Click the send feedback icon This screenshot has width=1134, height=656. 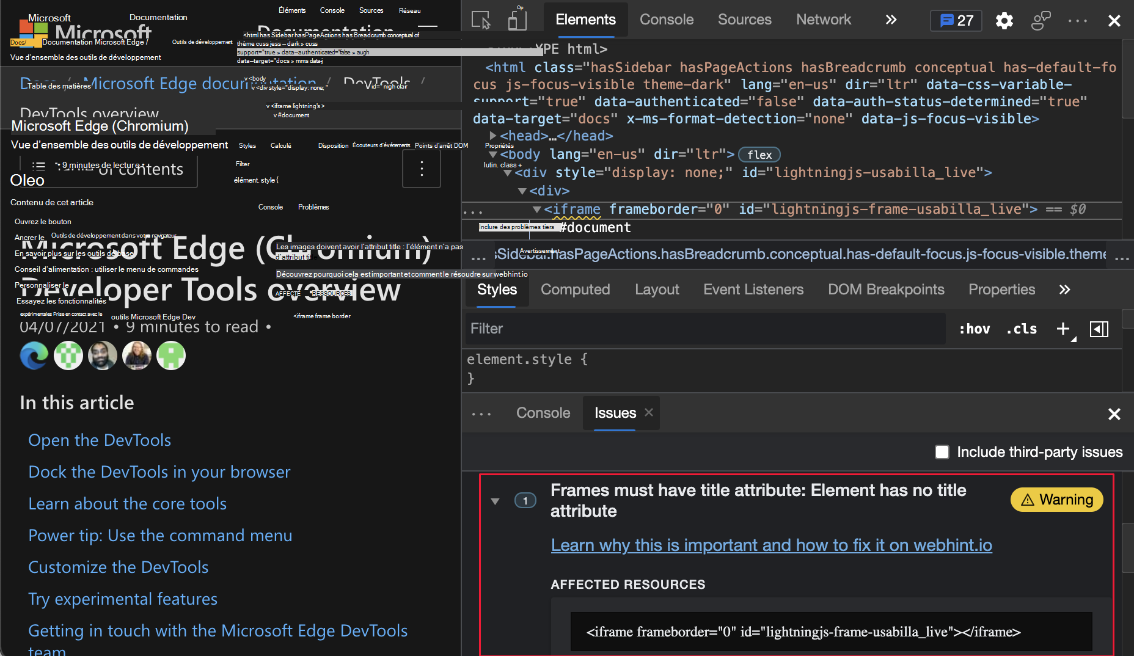click(x=1040, y=21)
